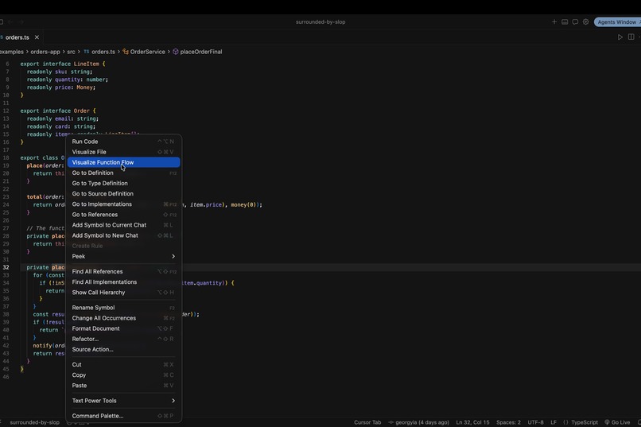
Task: Open settings gear icon in title bar
Action: [586, 22]
